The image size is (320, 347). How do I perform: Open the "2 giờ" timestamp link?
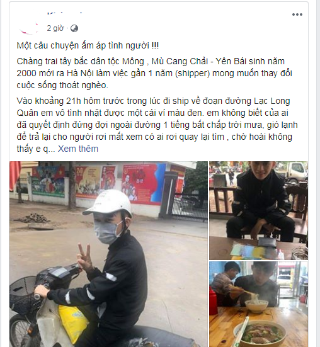click(55, 28)
